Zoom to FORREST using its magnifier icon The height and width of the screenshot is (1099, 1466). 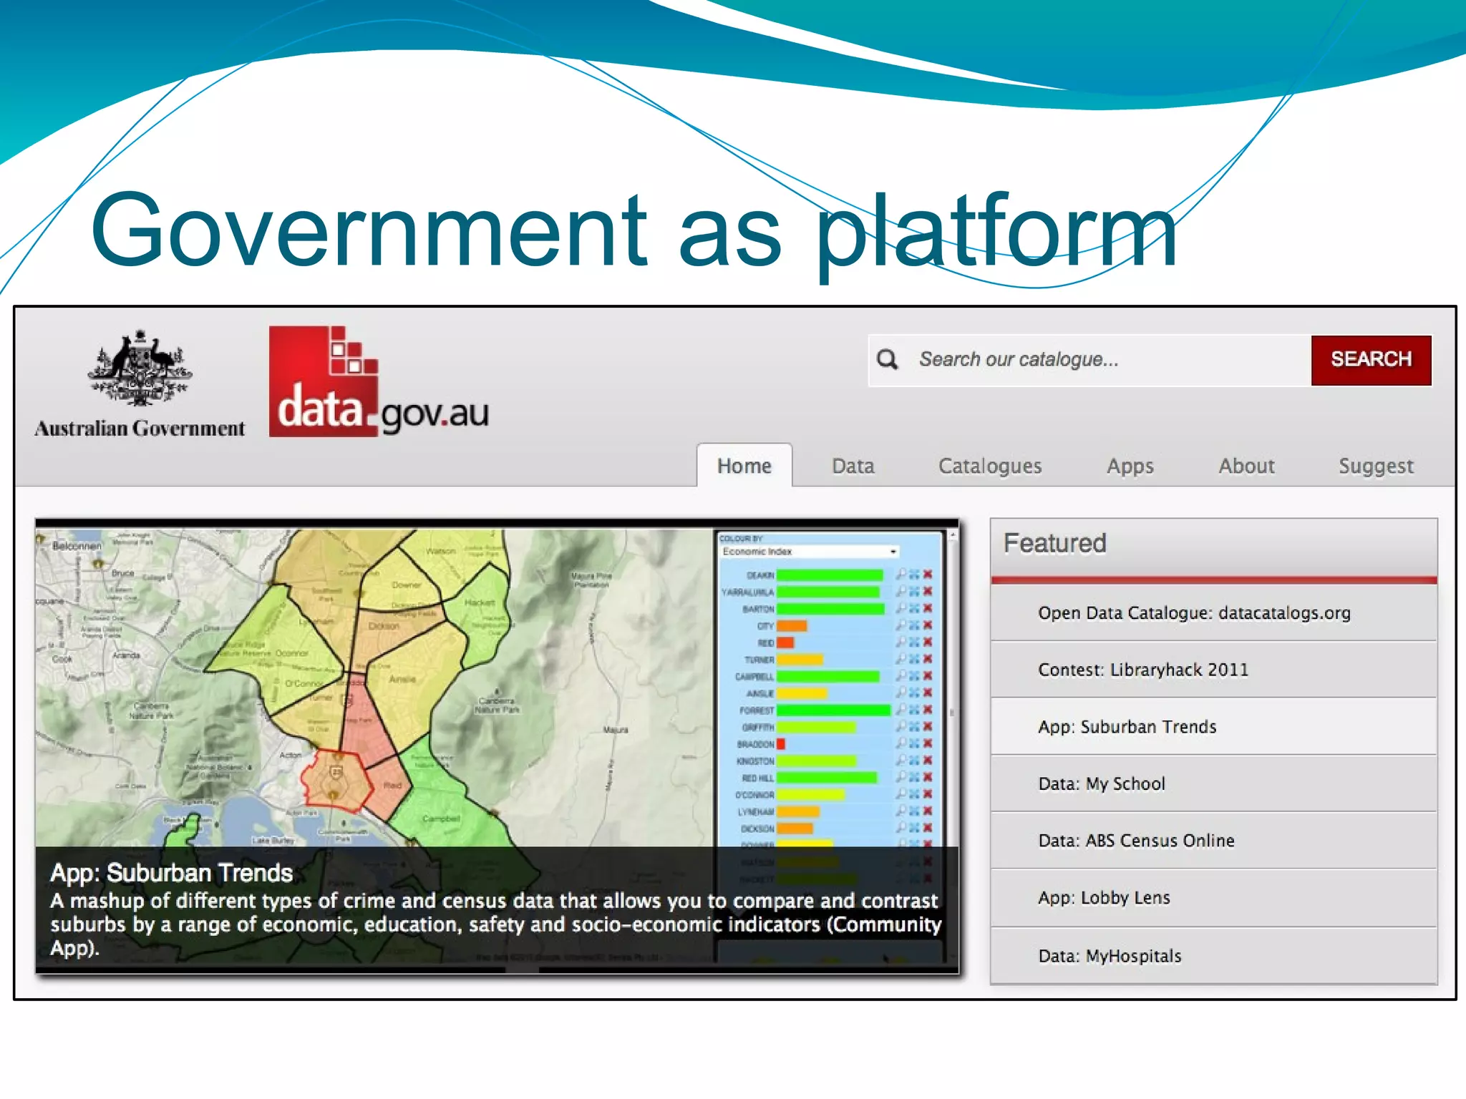click(x=901, y=709)
